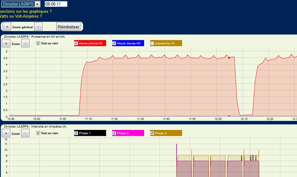
Task: Zoom out on the intensity chart
Action: pos(25,133)
